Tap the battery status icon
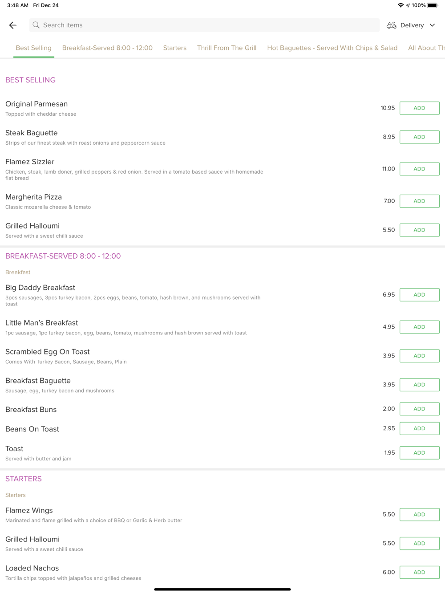This screenshot has width=445, height=594. pyautogui.click(x=432, y=5)
